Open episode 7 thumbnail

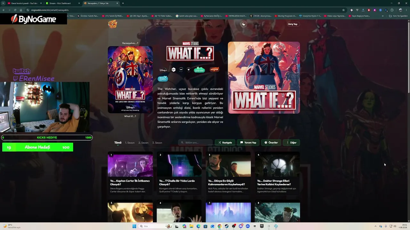click(x=228, y=211)
